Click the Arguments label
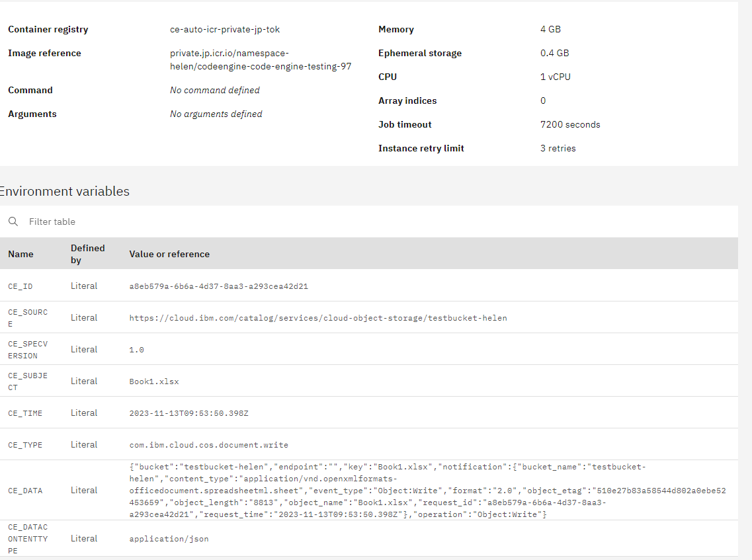 32,114
